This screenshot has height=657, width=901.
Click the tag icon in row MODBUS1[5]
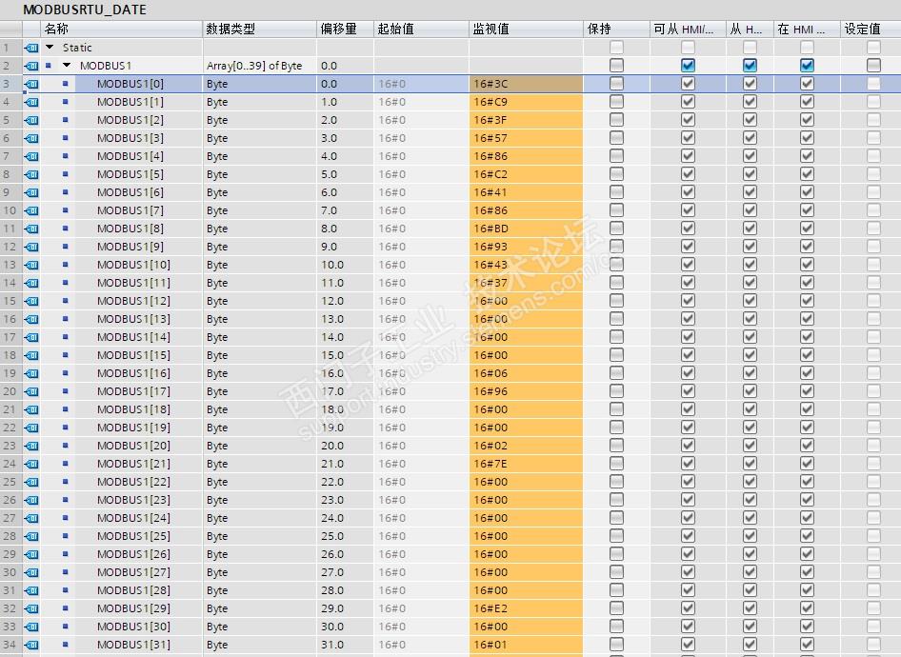pyautogui.click(x=31, y=174)
